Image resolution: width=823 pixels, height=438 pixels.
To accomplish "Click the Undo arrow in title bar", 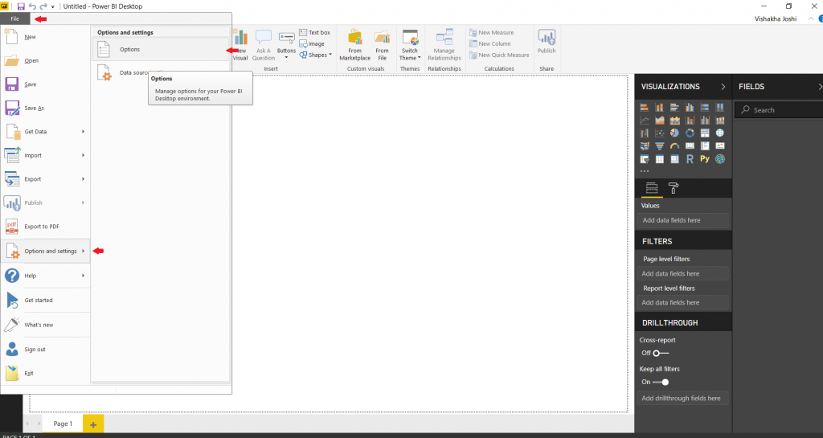I will point(32,6).
